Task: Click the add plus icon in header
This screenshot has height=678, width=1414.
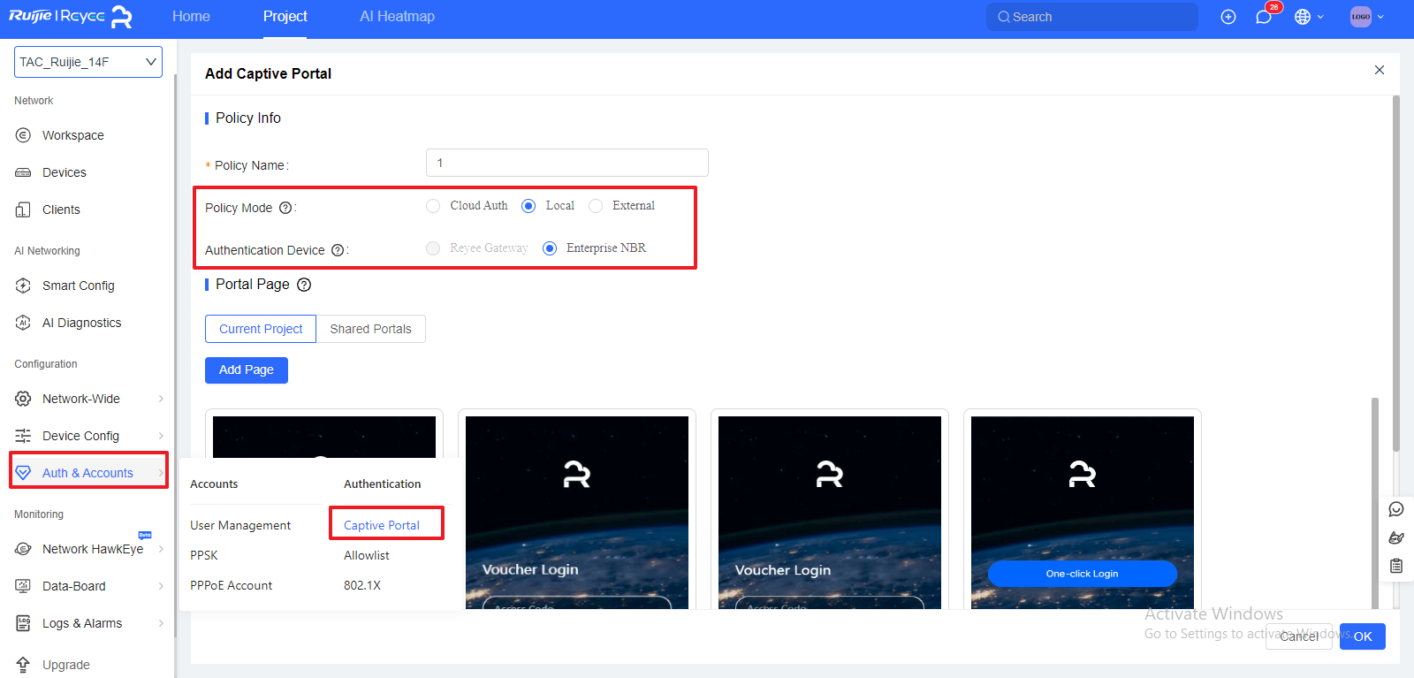Action: pyautogui.click(x=1228, y=17)
